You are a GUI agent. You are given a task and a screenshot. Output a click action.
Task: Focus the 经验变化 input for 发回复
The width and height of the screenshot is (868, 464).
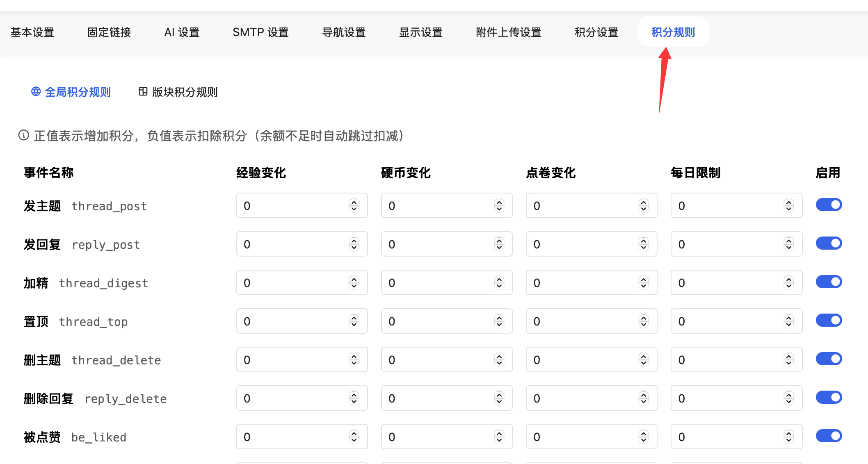pos(302,244)
